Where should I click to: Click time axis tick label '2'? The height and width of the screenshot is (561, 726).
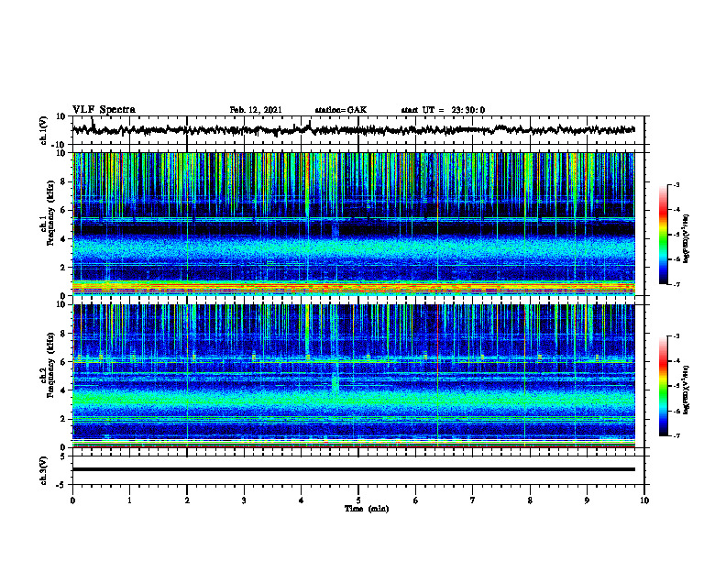[x=187, y=500]
